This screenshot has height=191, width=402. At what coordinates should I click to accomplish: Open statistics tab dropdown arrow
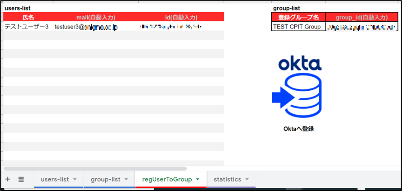point(247,179)
